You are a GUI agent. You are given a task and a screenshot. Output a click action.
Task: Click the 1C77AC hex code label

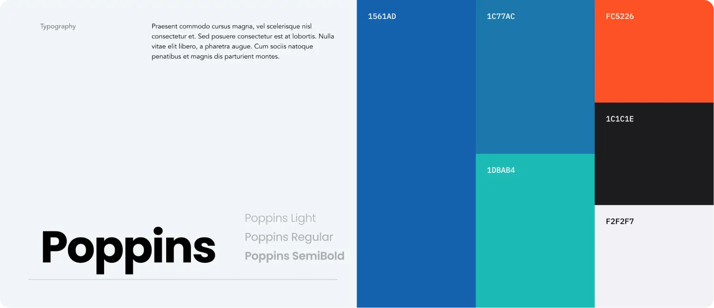[x=501, y=17]
